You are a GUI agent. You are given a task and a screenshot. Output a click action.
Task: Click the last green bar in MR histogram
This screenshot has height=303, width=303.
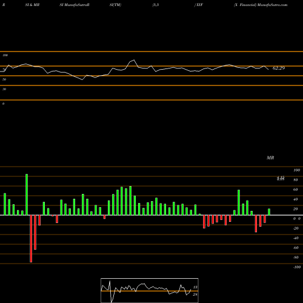pos(269,212)
